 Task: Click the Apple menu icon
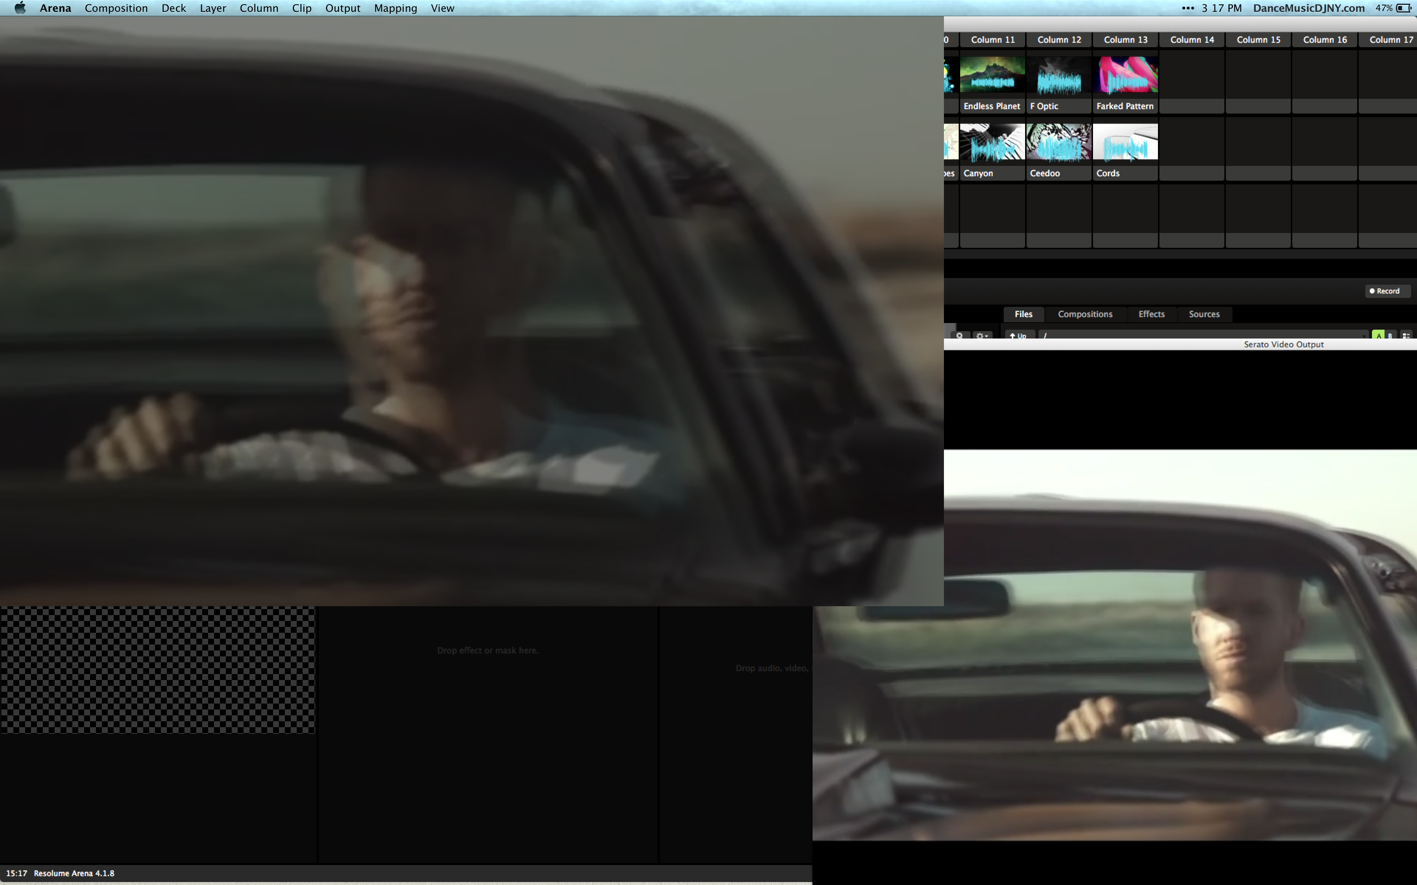tap(20, 8)
